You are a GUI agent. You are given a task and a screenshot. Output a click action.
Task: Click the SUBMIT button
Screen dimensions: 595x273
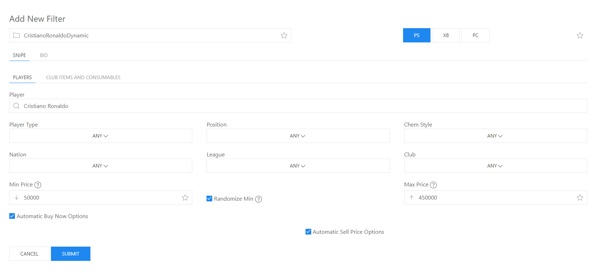click(71, 254)
